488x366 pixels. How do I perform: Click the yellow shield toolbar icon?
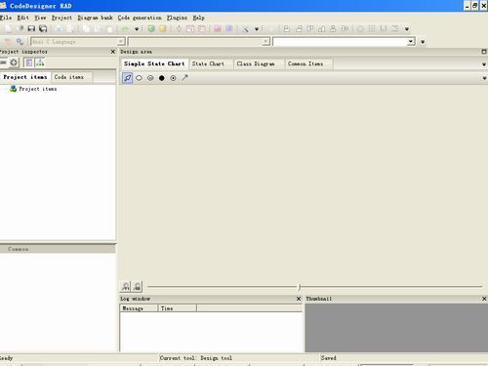click(x=163, y=28)
